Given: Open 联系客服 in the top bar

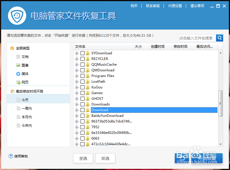Looking at the screenshot, I should [153, 6].
